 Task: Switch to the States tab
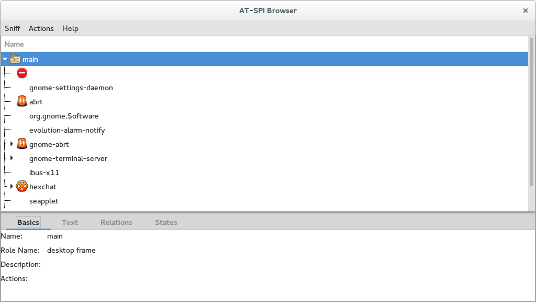(x=166, y=222)
